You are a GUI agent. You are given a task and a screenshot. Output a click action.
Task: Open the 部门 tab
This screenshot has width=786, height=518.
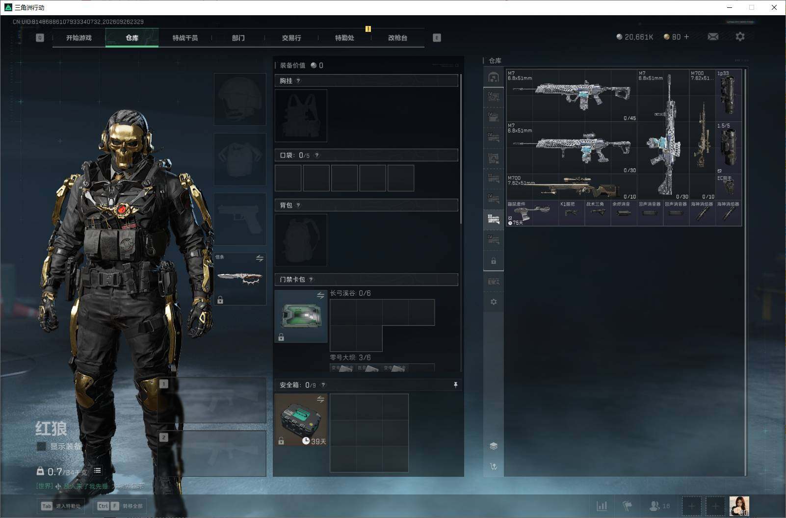point(238,38)
